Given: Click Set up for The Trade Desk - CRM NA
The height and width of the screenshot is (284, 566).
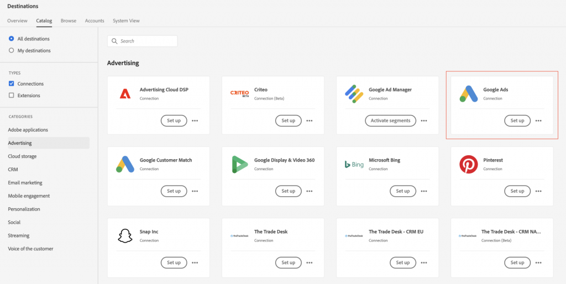Looking at the screenshot, I should click(517, 262).
